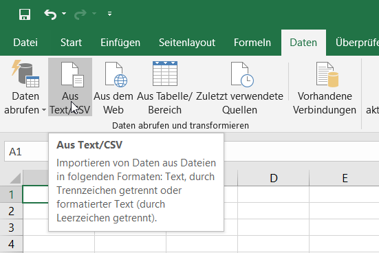Click cell E2

(344, 211)
